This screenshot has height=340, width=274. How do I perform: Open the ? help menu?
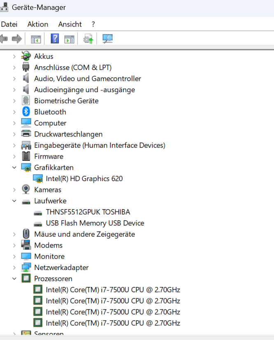click(x=93, y=24)
